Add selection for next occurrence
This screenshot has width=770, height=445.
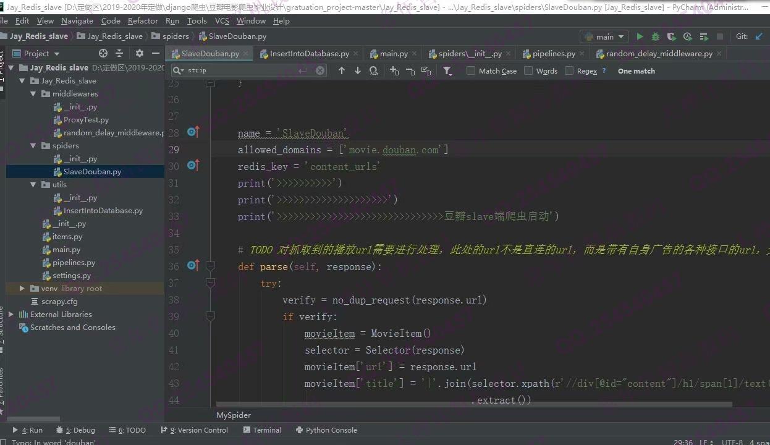pyautogui.click(x=395, y=70)
